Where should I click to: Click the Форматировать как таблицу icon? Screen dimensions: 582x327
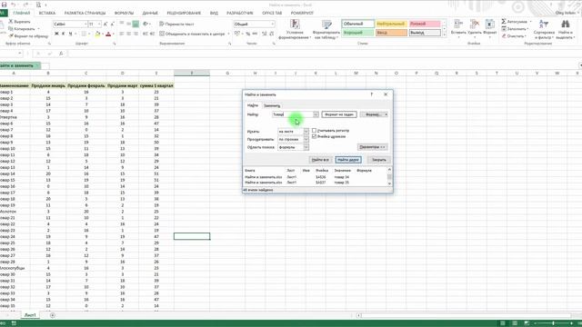click(326, 25)
